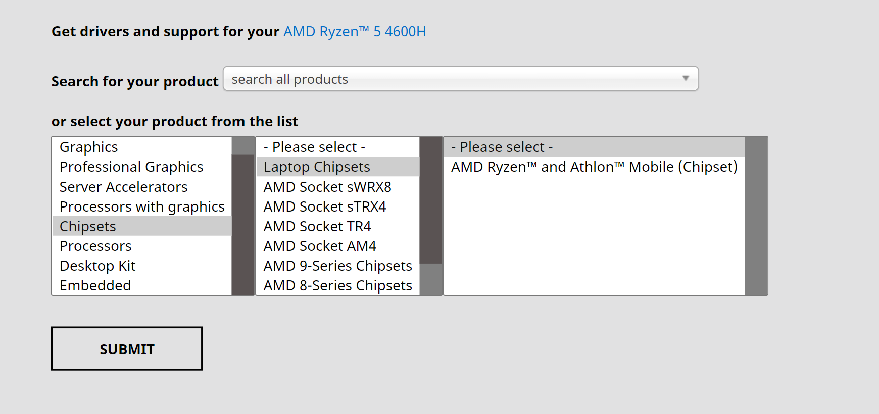Select the Chipsets category

(x=142, y=226)
